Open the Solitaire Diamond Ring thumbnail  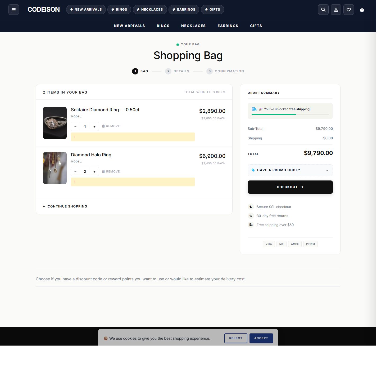click(55, 123)
